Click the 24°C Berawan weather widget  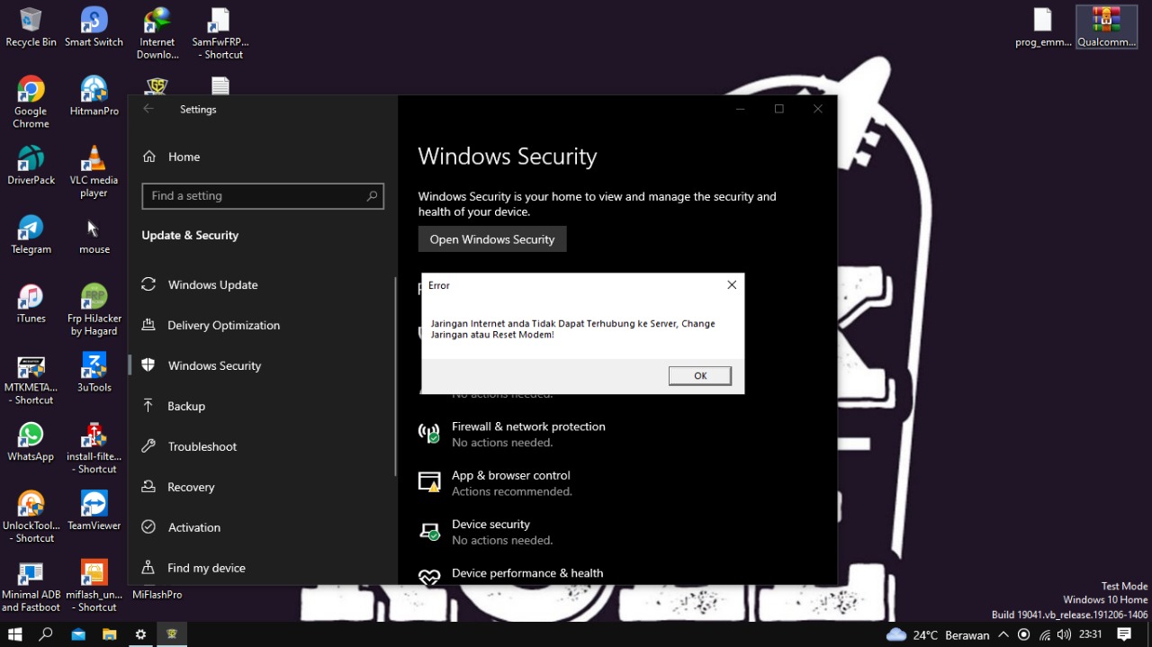(938, 634)
